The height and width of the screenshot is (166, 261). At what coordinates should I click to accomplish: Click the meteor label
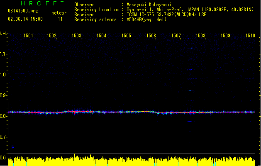point(59,13)
